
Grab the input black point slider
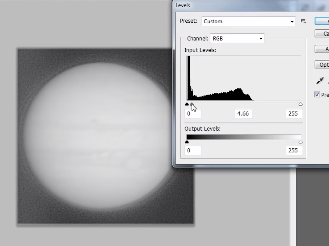pos(187,104)
